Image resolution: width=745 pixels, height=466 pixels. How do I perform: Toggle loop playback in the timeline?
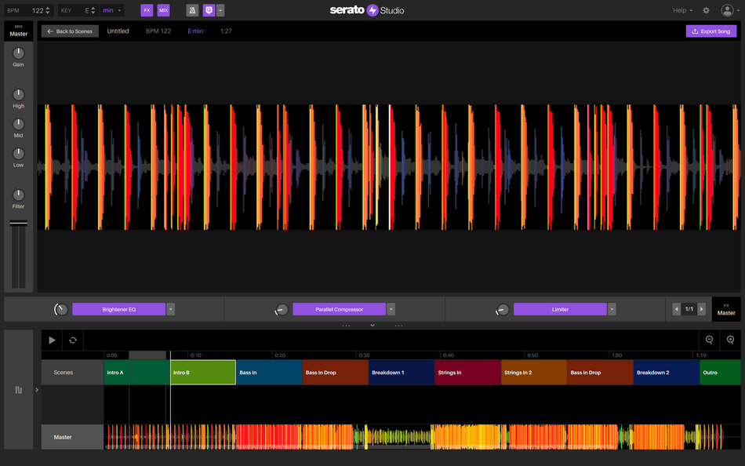[73, 340]
